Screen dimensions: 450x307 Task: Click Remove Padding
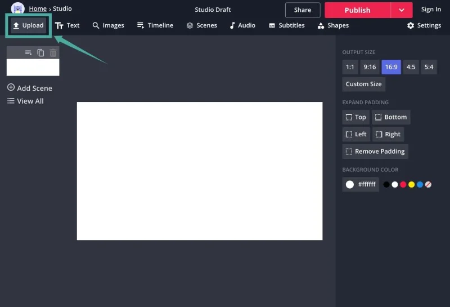pyautogui.click(x=375, y=151)
